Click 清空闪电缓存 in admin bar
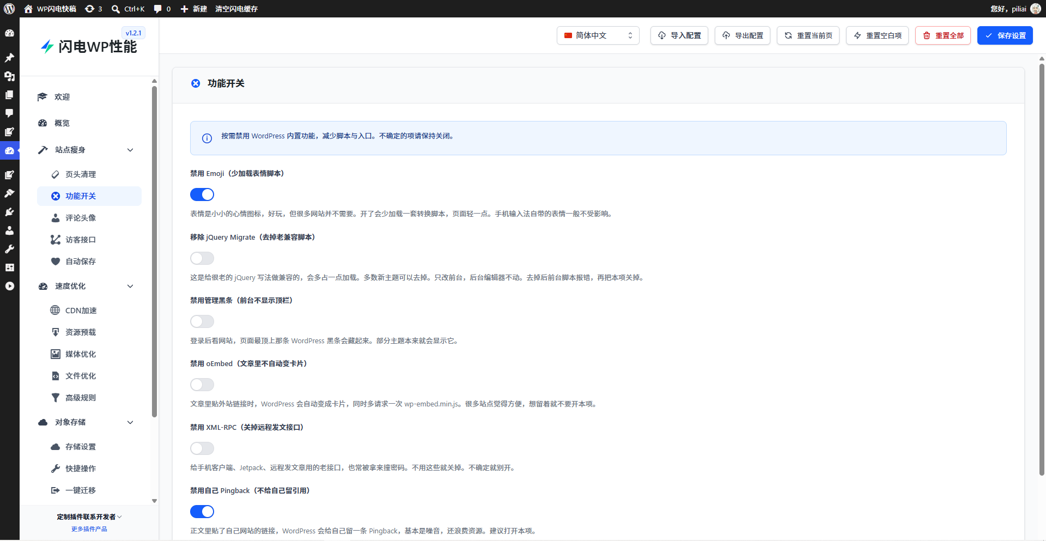Image resolution: width=1046 pixels, height=541 pixels. click(x=236, y=9)
